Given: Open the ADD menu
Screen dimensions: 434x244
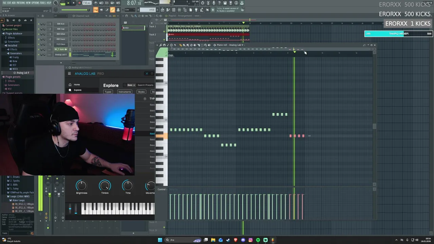Looking at the screenshot, I should pyautogui.click(x=14, y=3).
